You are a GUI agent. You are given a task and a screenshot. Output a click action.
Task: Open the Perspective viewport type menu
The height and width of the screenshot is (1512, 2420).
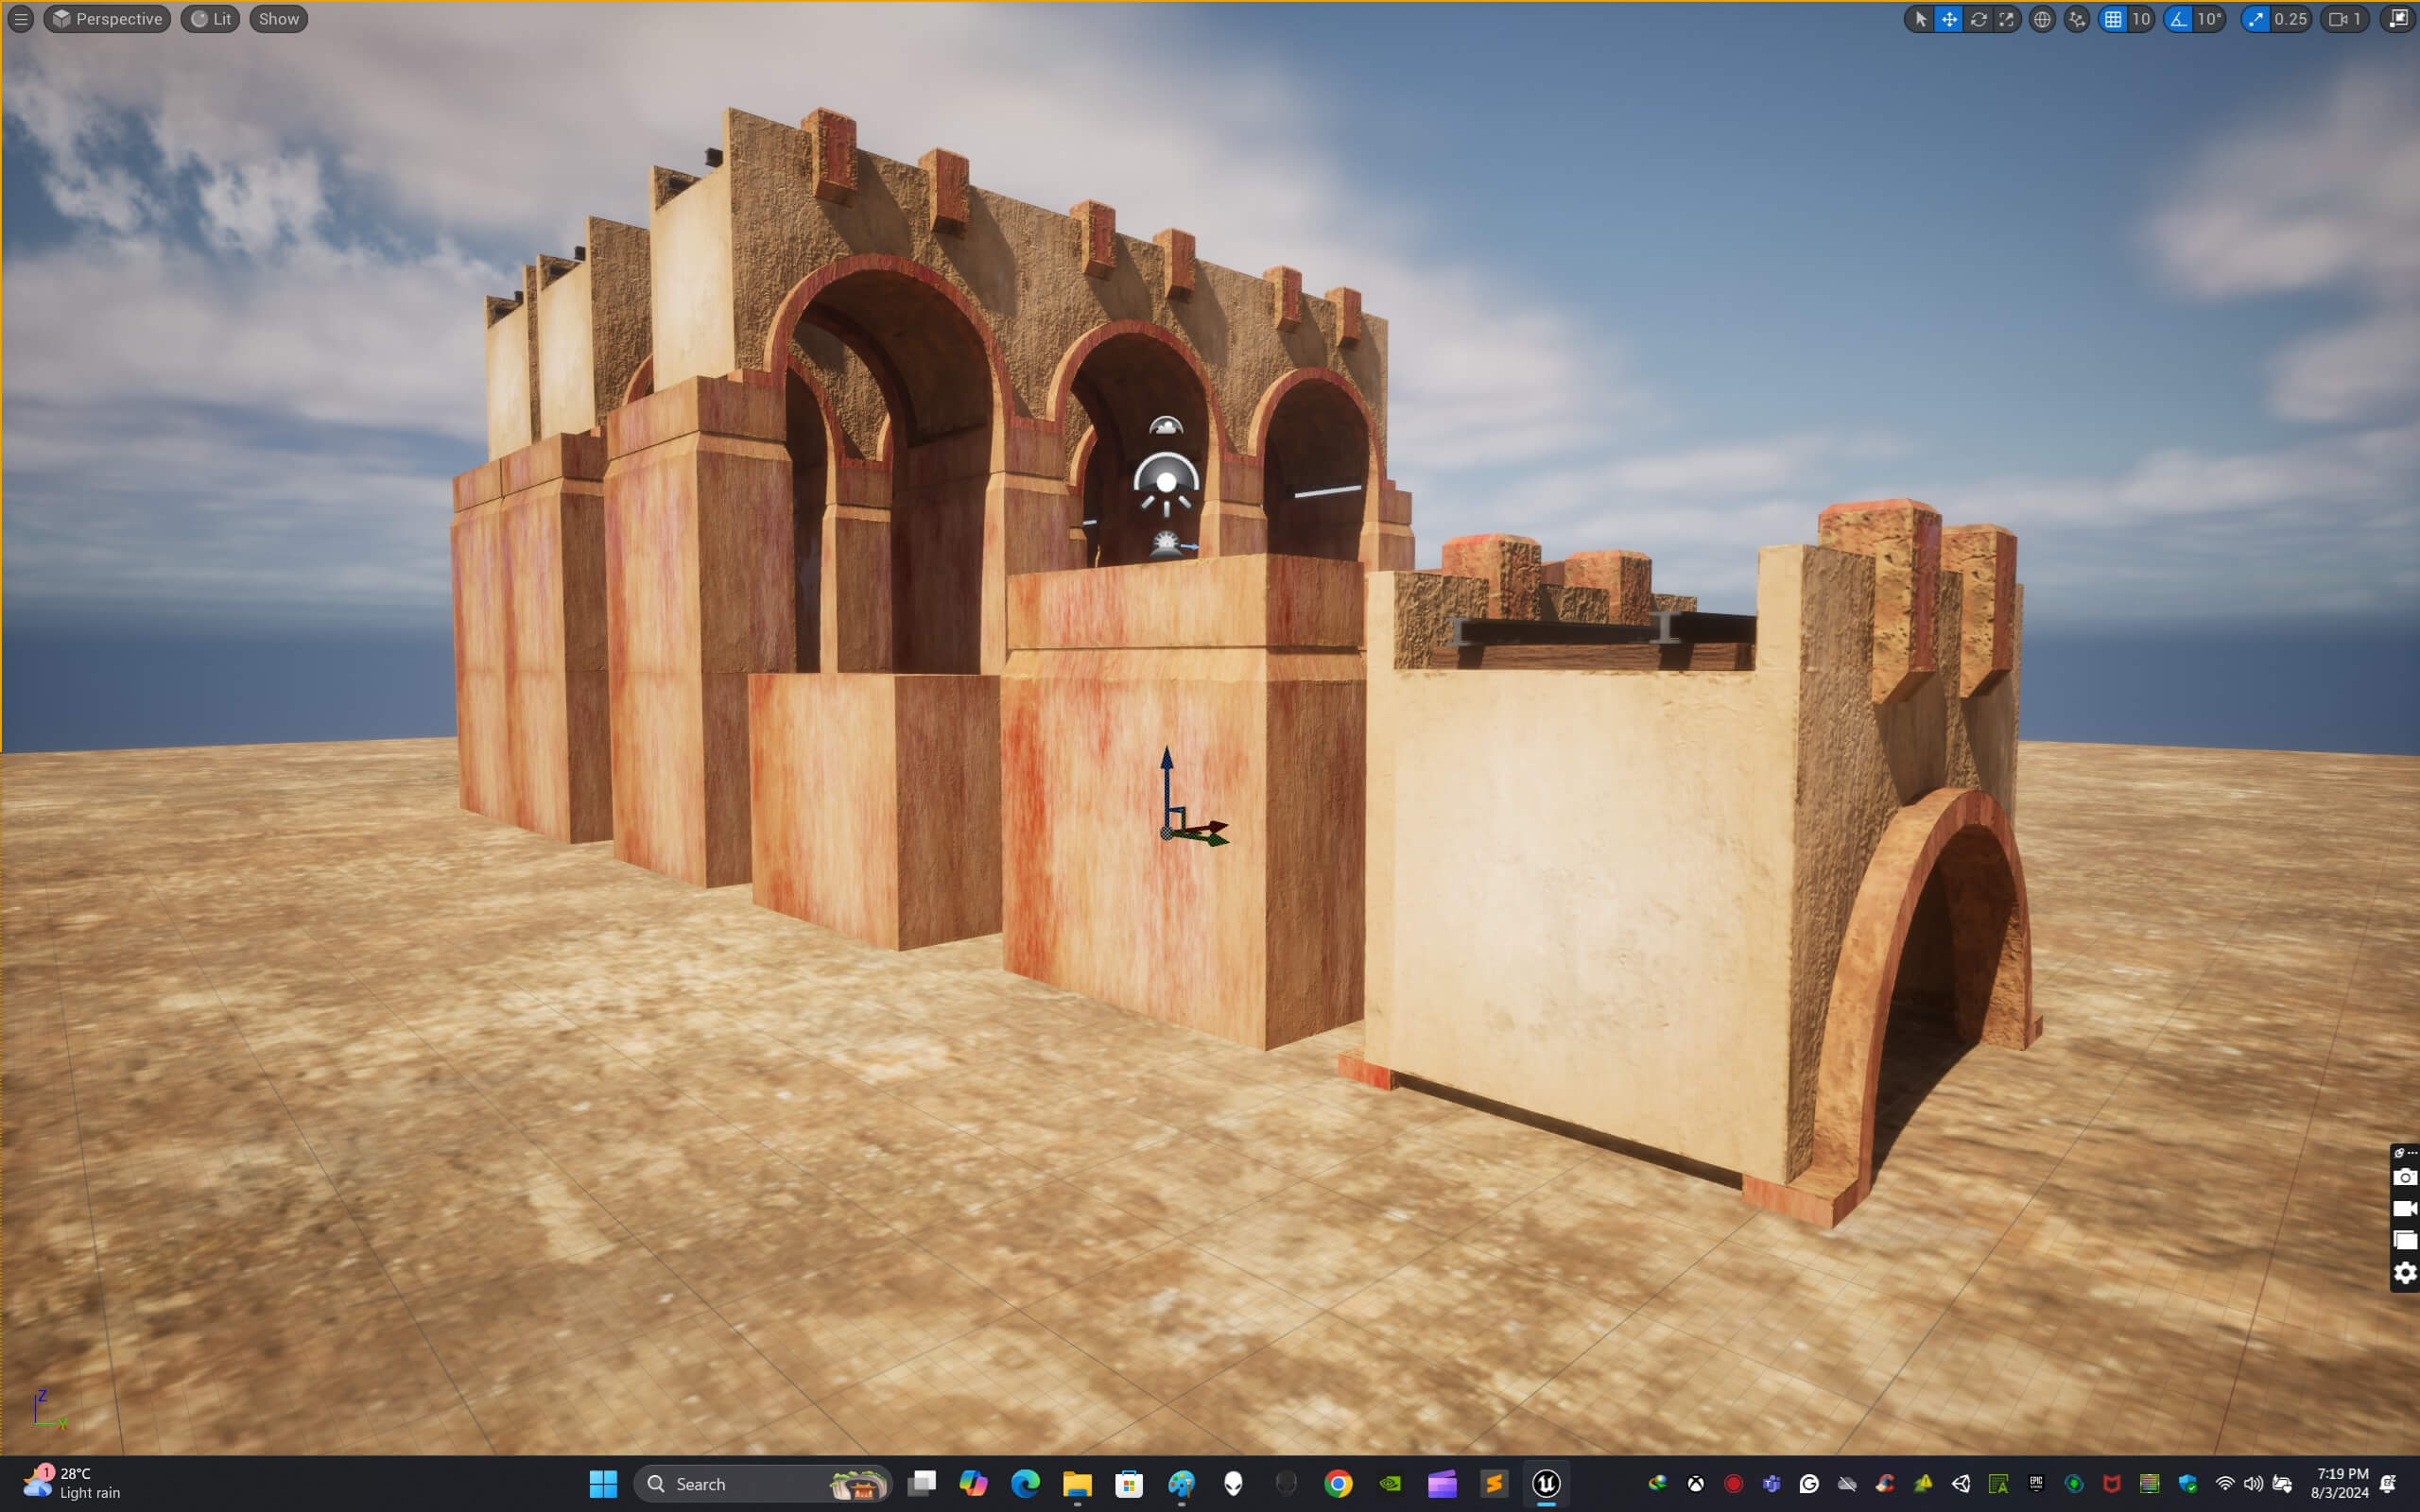[107, 19]
